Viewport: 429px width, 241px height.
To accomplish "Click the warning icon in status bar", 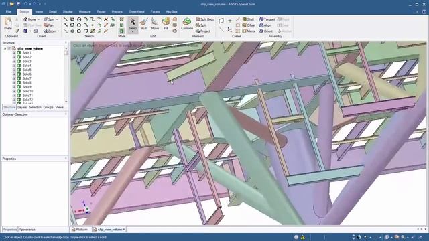I will pyautogui.click(x=303, y=237).
